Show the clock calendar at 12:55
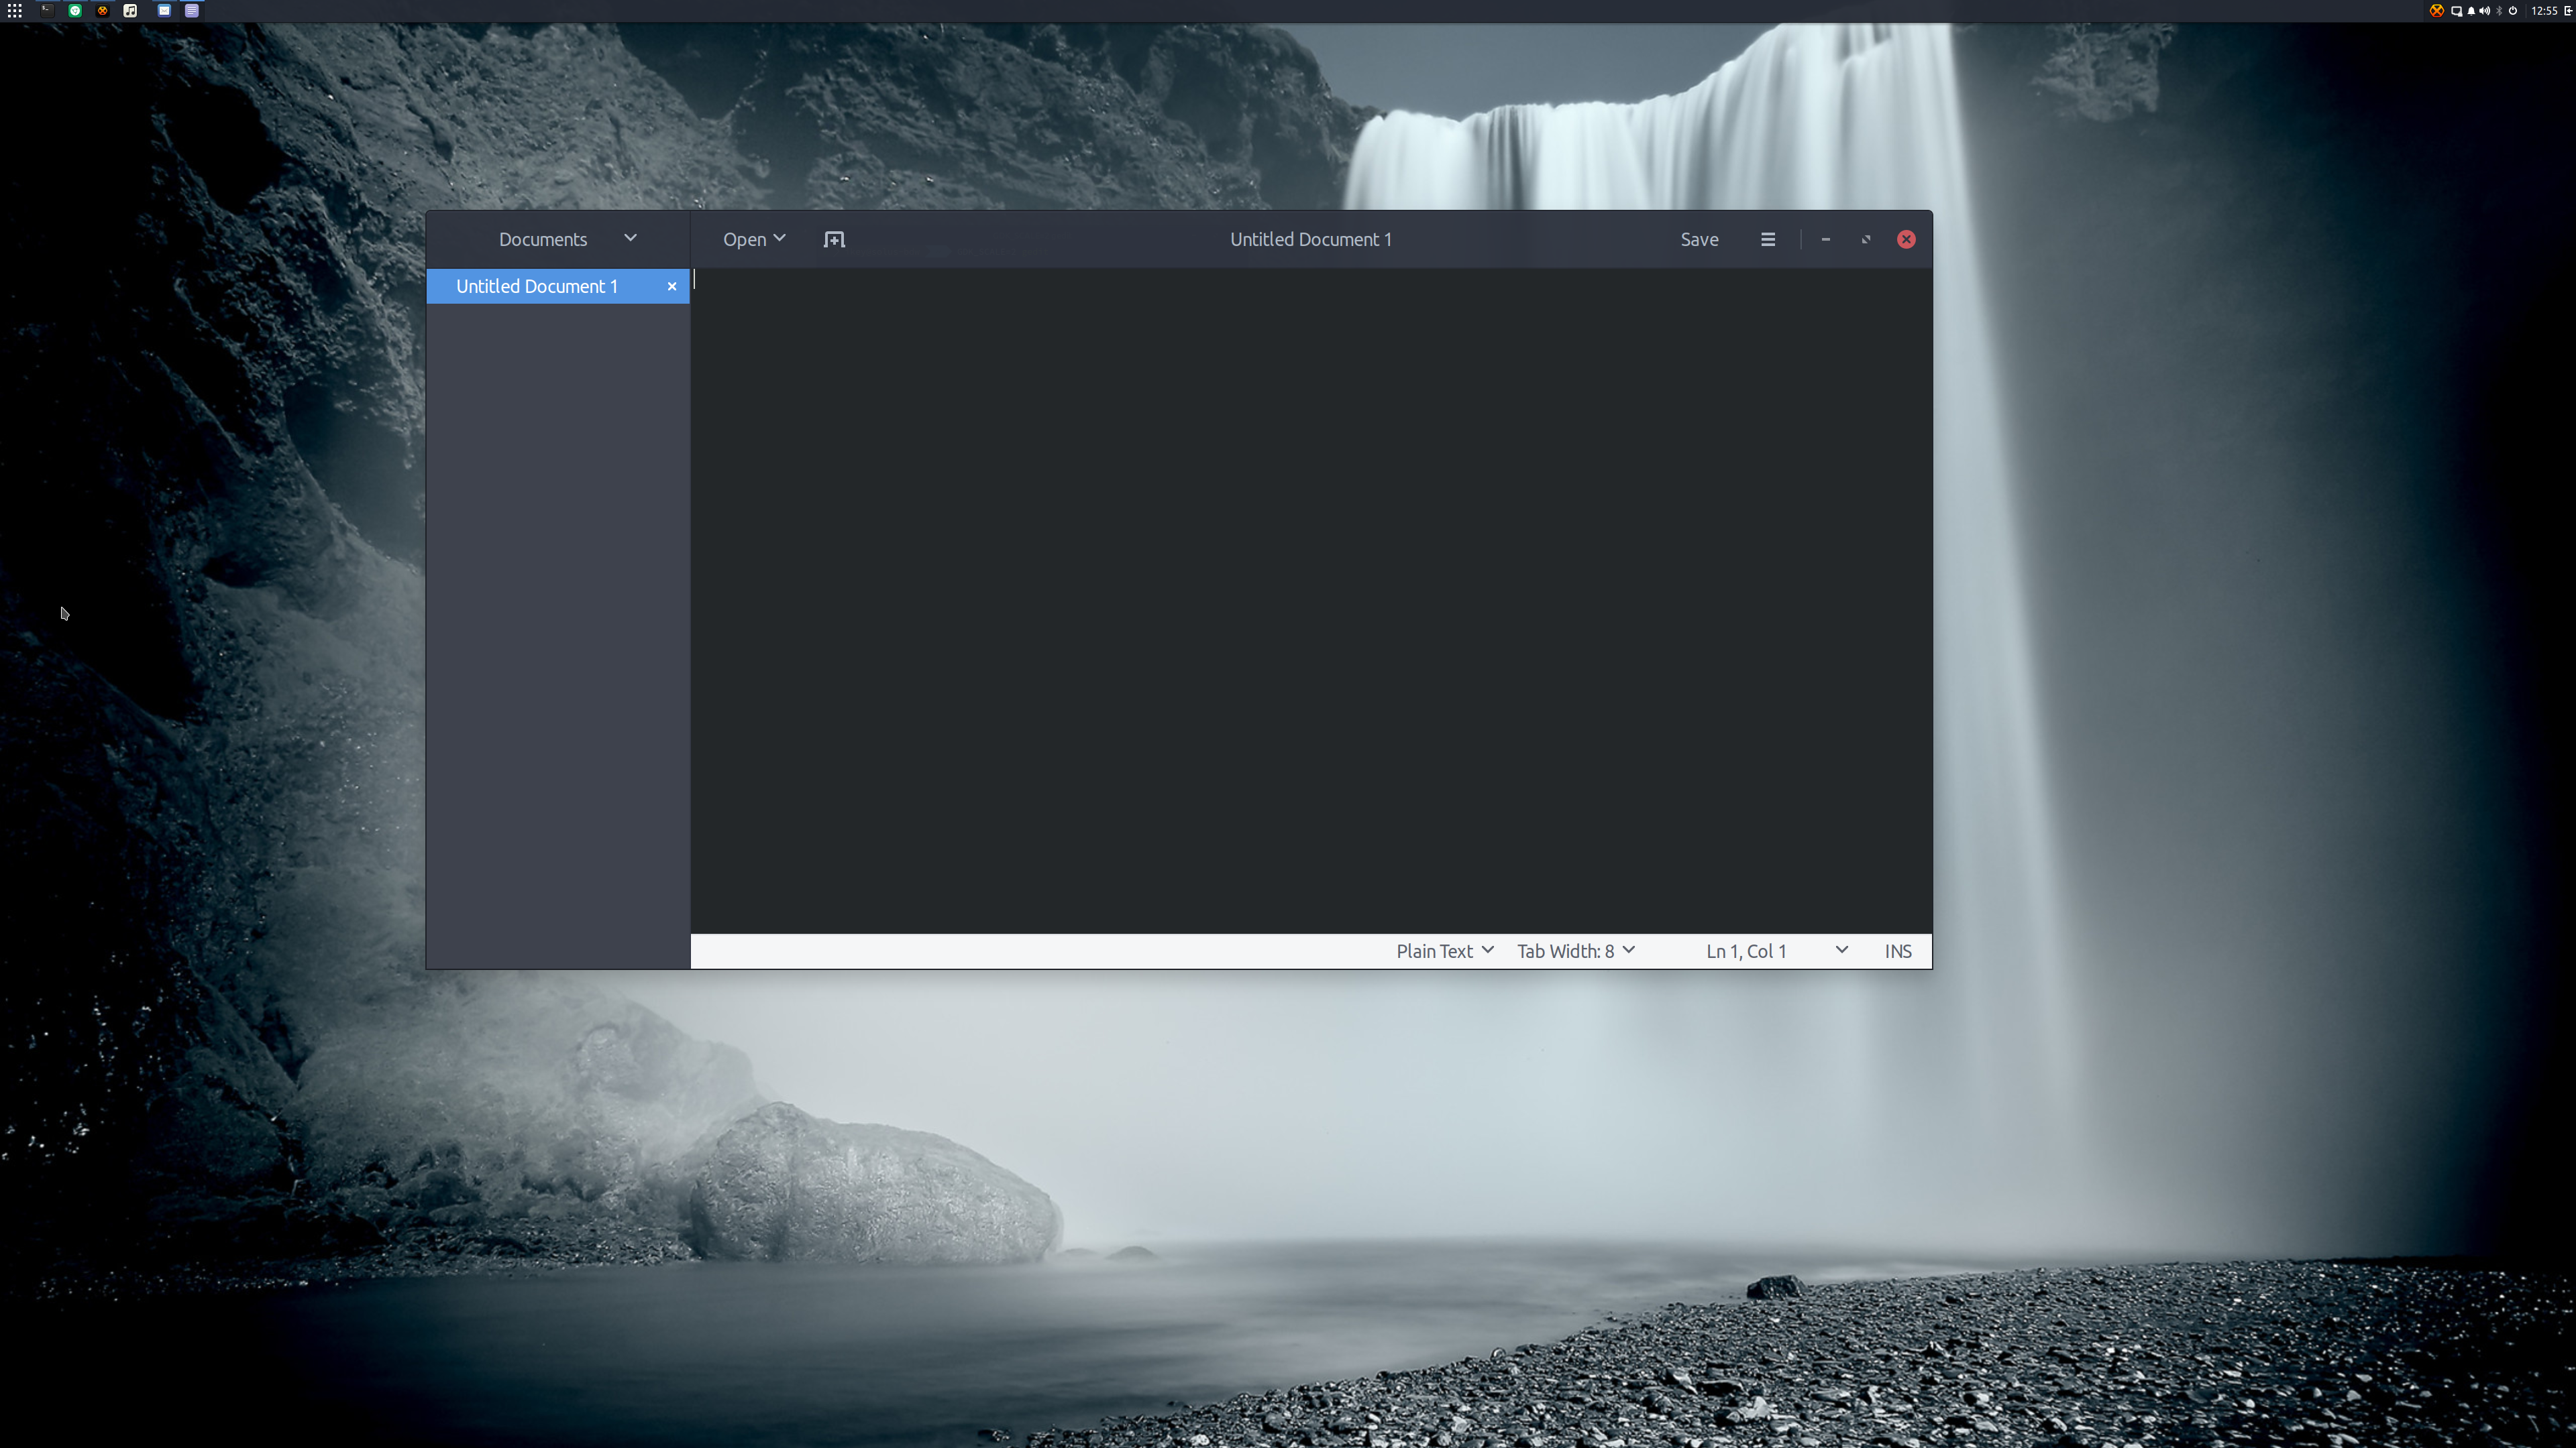 (2545, 11)
